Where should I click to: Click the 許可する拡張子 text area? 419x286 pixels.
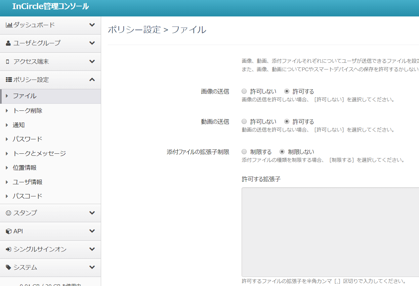click(330, 232)
